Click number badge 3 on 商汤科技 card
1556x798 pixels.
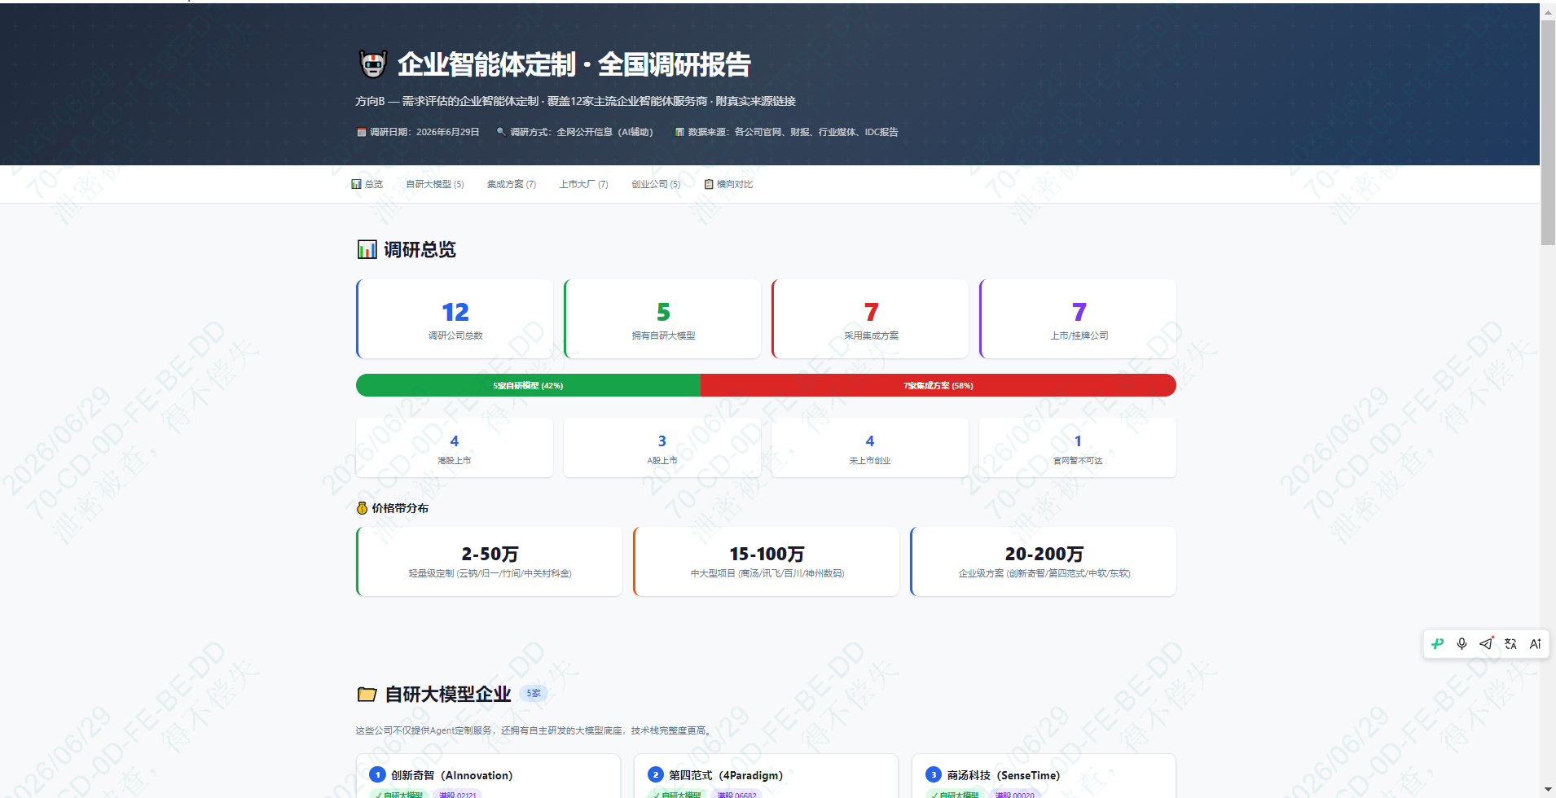[x=934, y=774]
